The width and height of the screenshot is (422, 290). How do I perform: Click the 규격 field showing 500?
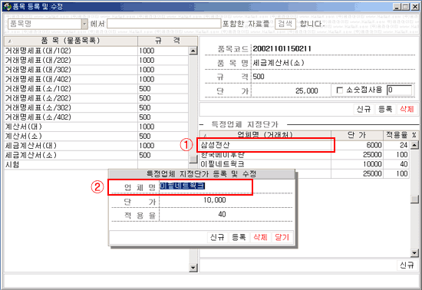(333, 77)
